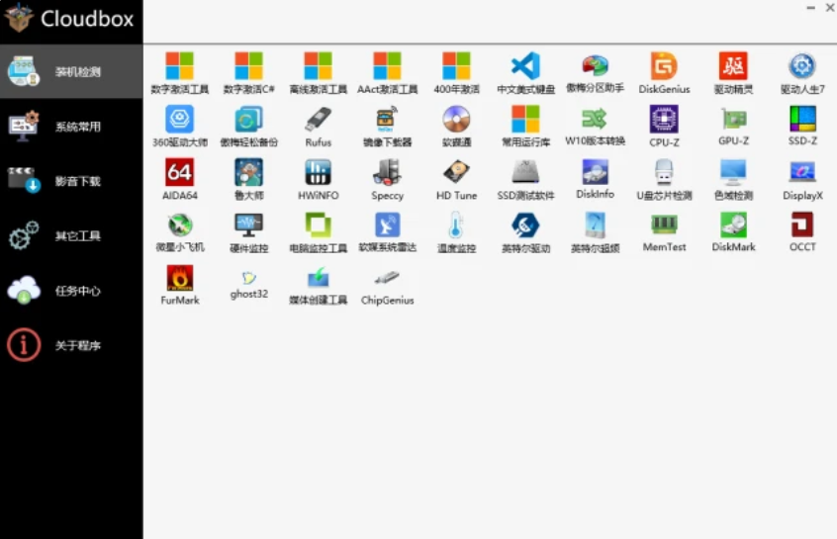The width and height of the screenshot is (837, 539).
Task: Open 镜像下载器
Action: (x=388, y=127)
